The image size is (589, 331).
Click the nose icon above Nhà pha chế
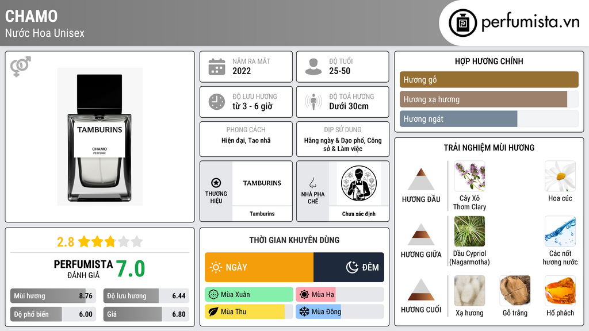312,183
